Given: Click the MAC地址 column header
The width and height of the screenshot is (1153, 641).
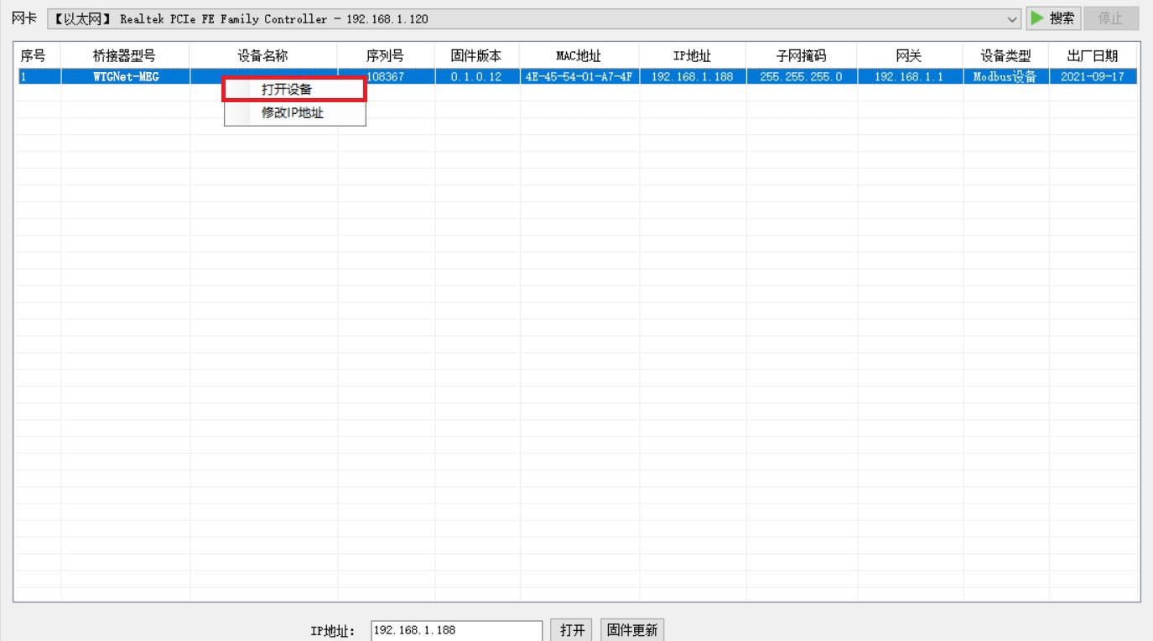Looking at the screenshot, I should [x=579, y=56].
